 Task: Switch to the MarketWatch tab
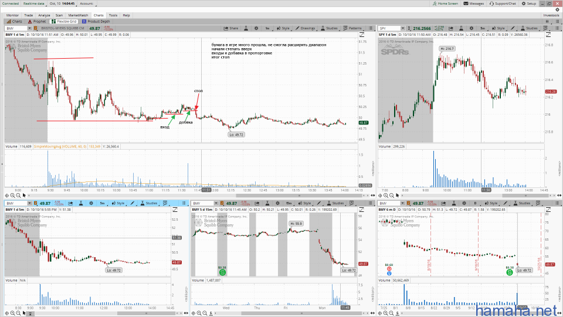78,15
